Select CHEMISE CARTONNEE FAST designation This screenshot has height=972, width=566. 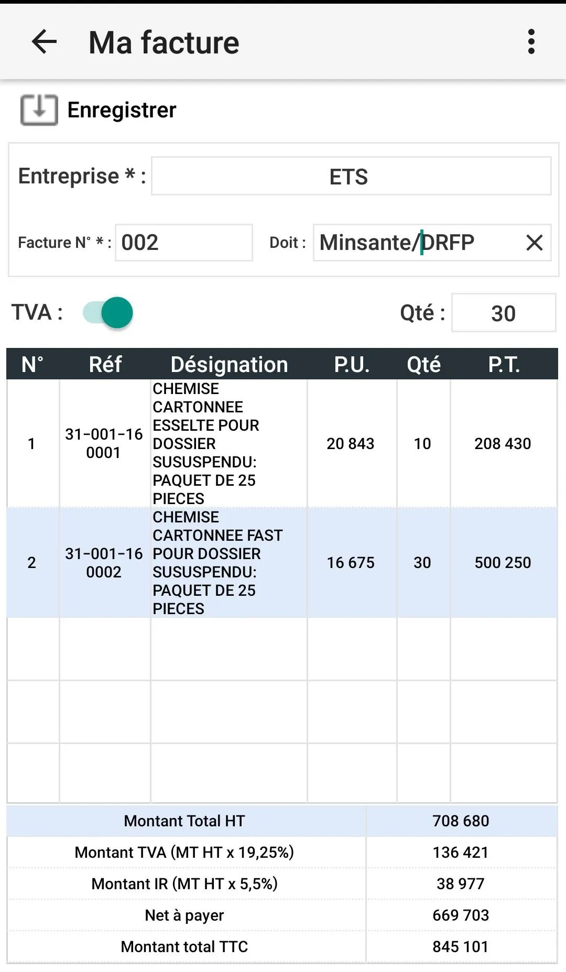pyautogui.click(x=229, y=562)
